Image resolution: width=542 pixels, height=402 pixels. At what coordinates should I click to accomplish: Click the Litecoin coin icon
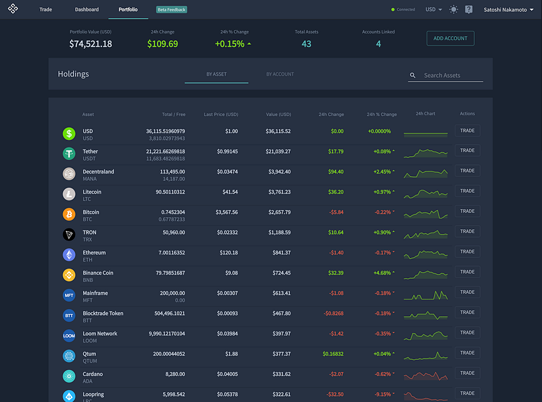tap(69, 194)
